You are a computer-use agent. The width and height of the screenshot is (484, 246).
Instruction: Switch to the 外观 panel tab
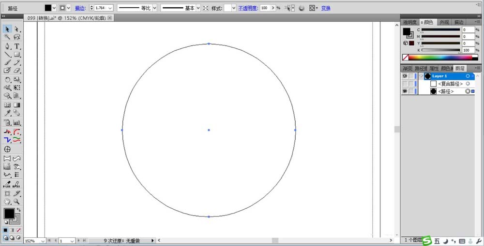(444, 22)
